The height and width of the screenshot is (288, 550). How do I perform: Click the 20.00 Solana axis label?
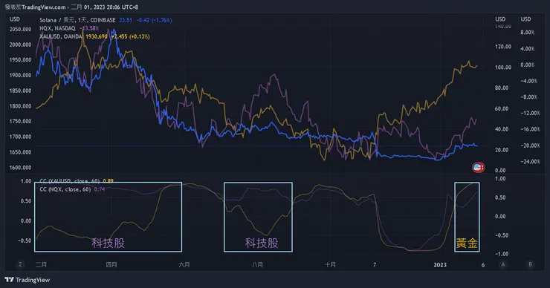(502, 150)
